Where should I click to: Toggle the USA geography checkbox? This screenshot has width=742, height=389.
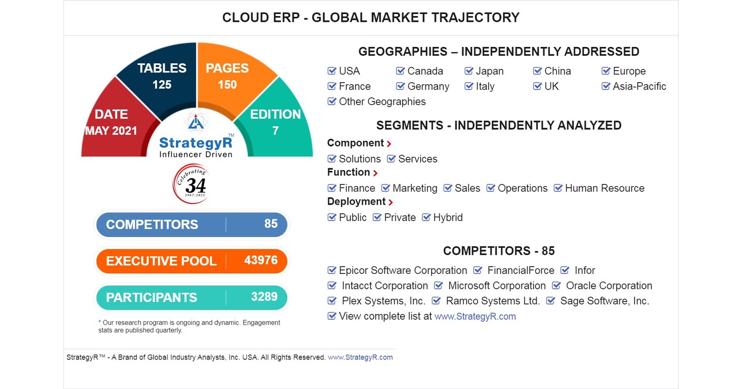[x=332, y=71]
